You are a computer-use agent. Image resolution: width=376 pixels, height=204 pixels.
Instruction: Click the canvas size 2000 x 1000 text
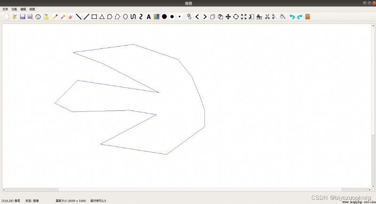[x=71, y=201]
